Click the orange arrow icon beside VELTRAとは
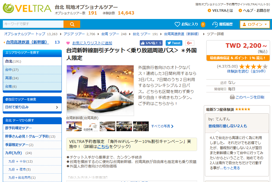 (x=209, y=10)
